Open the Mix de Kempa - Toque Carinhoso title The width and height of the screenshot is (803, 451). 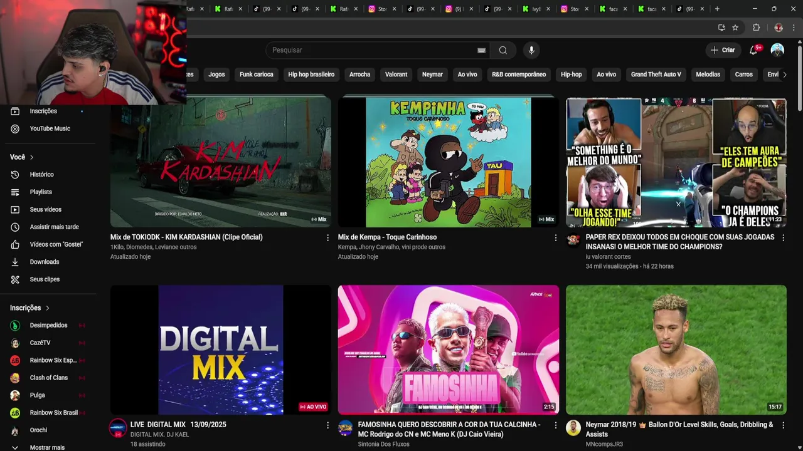pos(387,237)
